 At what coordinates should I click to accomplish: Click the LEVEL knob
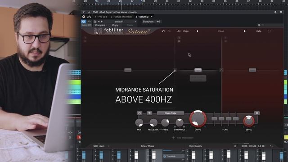tap(249, 121)
